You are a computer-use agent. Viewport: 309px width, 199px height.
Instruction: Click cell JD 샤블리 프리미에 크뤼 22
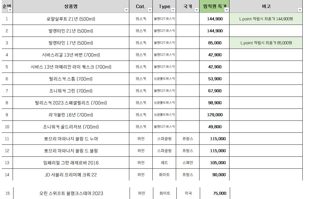pyautogui.click(x=71, y=175)
